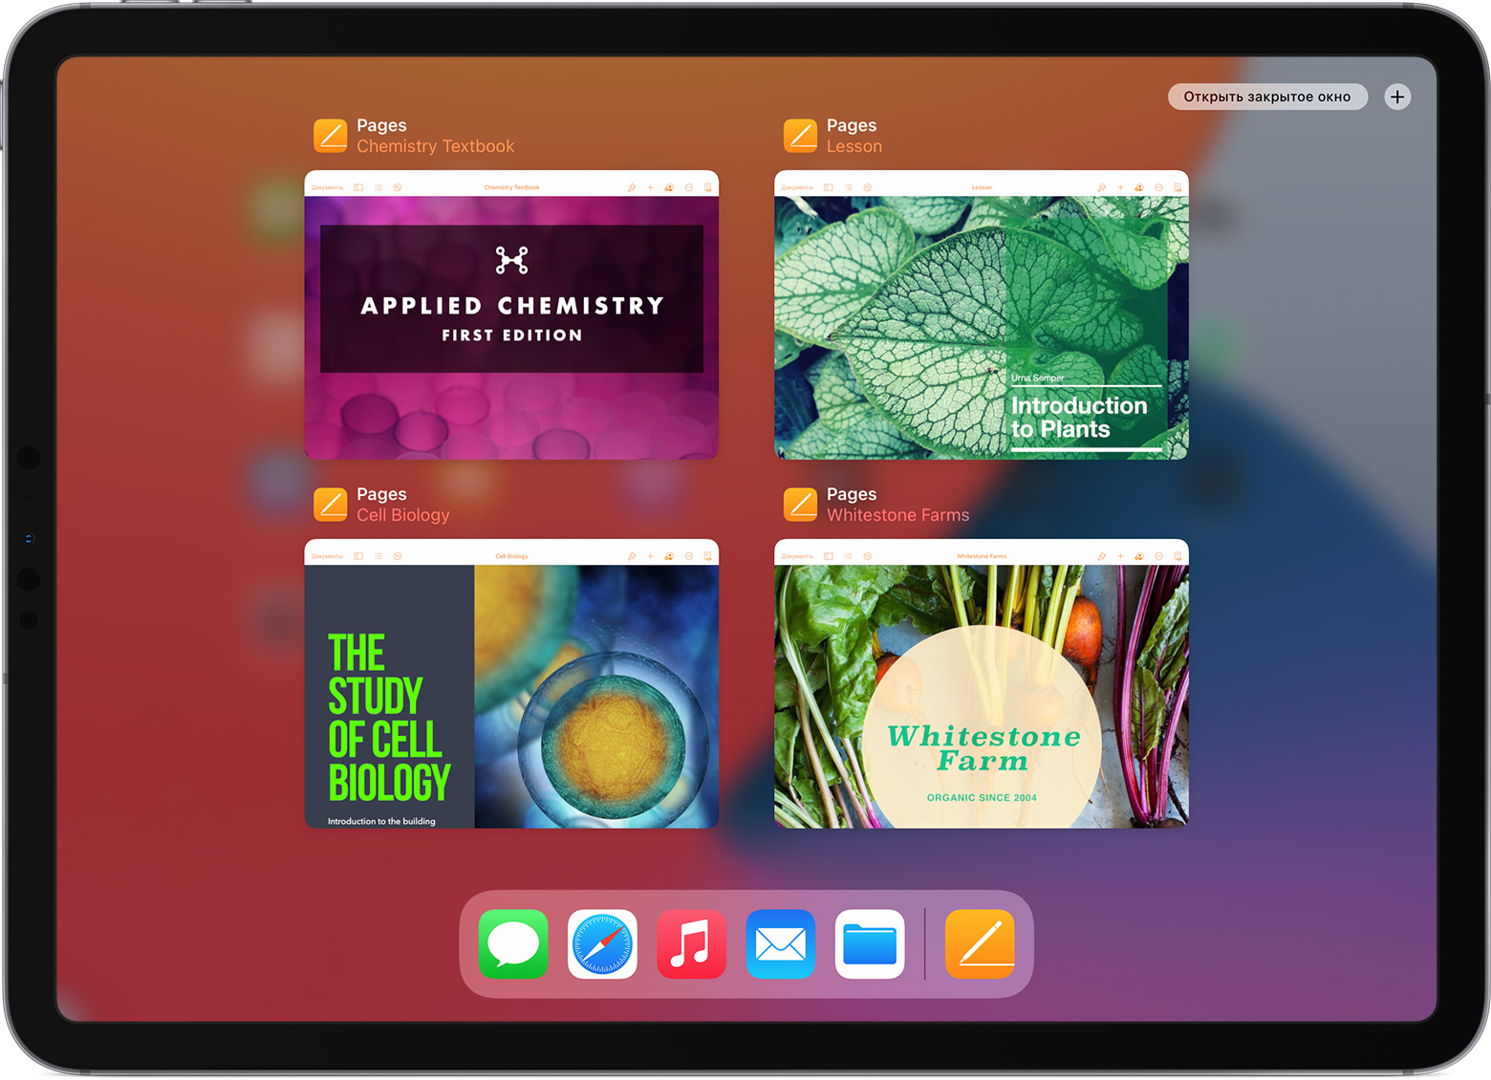Open the Whitestone Farm document window
The height and width of the screenshot is (1080, 1491).
(981, 684)
